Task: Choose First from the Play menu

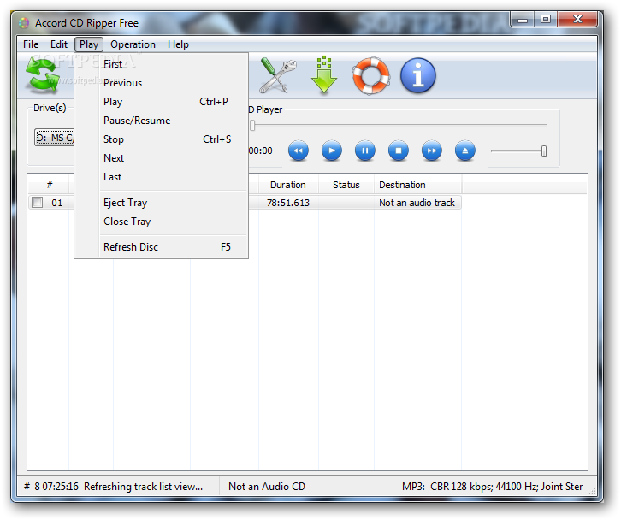Action: tap(161, 64)
